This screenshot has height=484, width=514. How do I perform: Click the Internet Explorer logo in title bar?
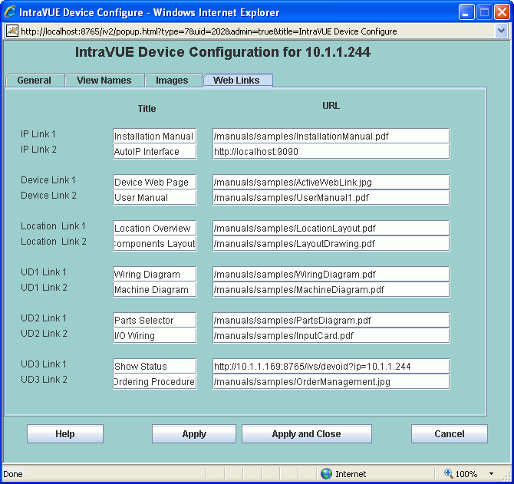coord(10,12)
